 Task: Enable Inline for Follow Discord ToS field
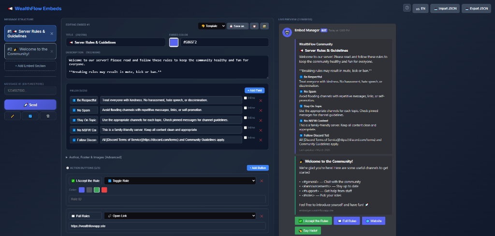(246, 138)
